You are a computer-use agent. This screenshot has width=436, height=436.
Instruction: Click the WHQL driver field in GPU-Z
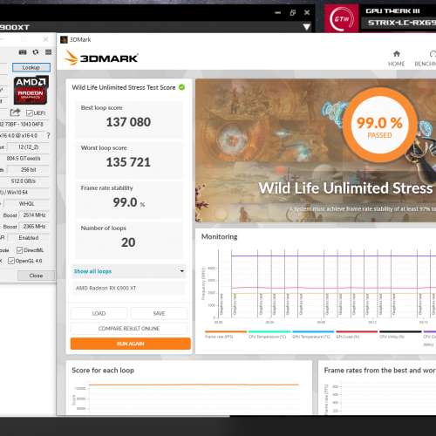(x=26, y=204)
